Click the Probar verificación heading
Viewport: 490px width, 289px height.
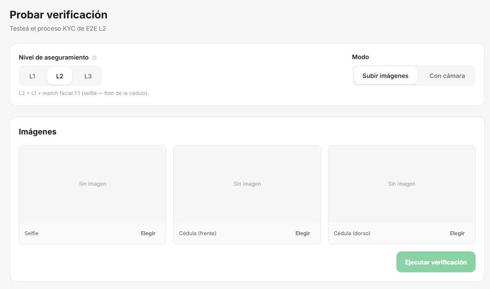tap(59, 15)
